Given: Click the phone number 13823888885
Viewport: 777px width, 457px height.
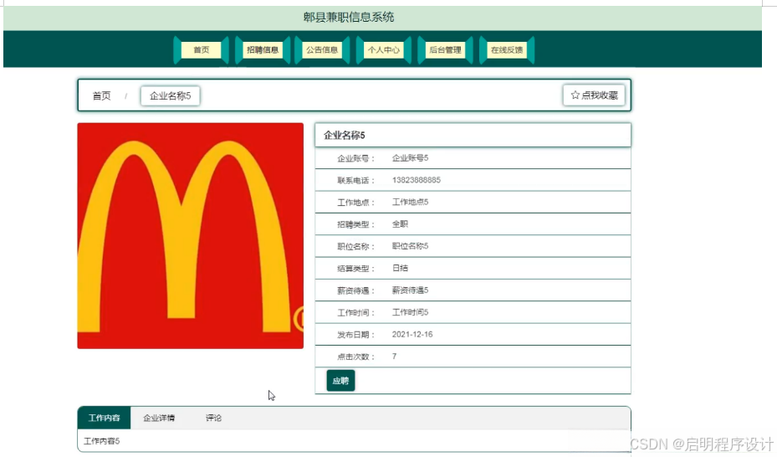Looking at the screenshot, I should pos(417,180).
